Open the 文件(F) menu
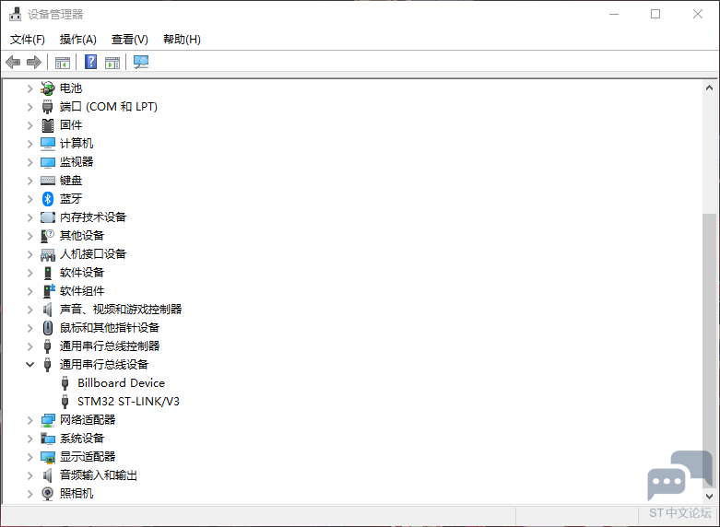The image size is (720, 527). click(x=28, y=40)
